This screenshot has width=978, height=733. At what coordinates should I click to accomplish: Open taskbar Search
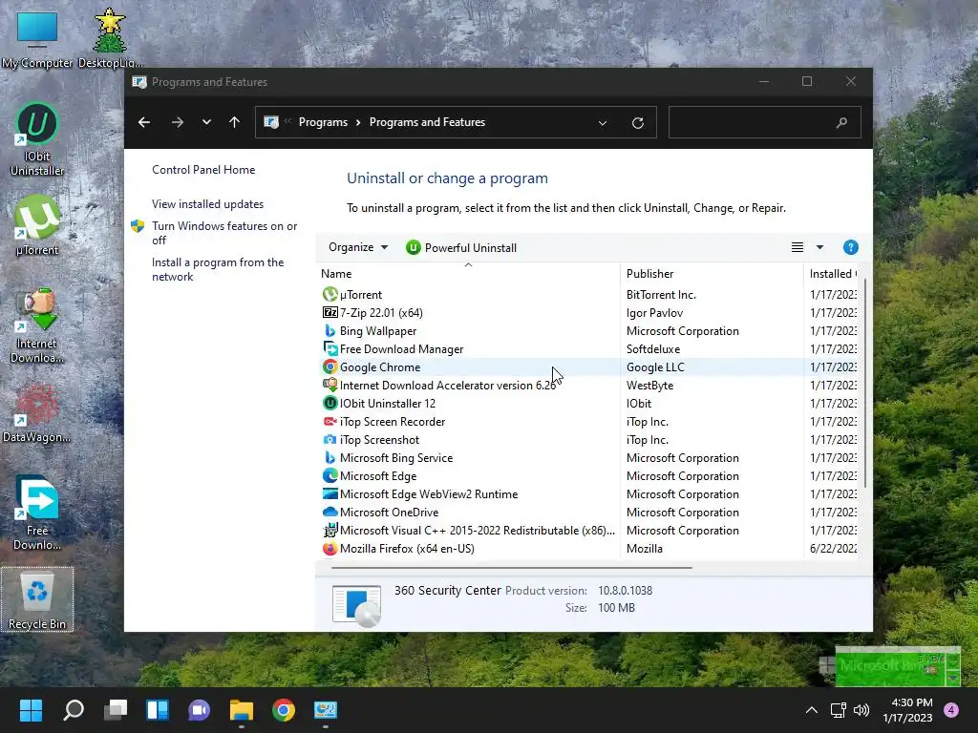pyautogui.click(x=73, y=710)
